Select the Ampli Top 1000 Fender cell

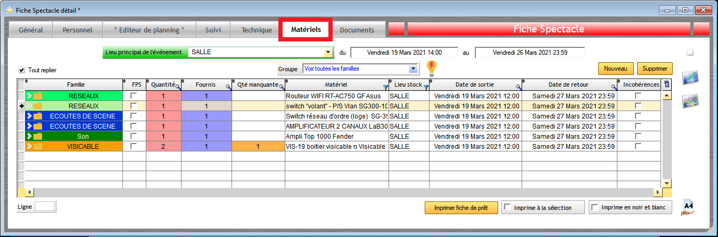[x=337, y=137]
